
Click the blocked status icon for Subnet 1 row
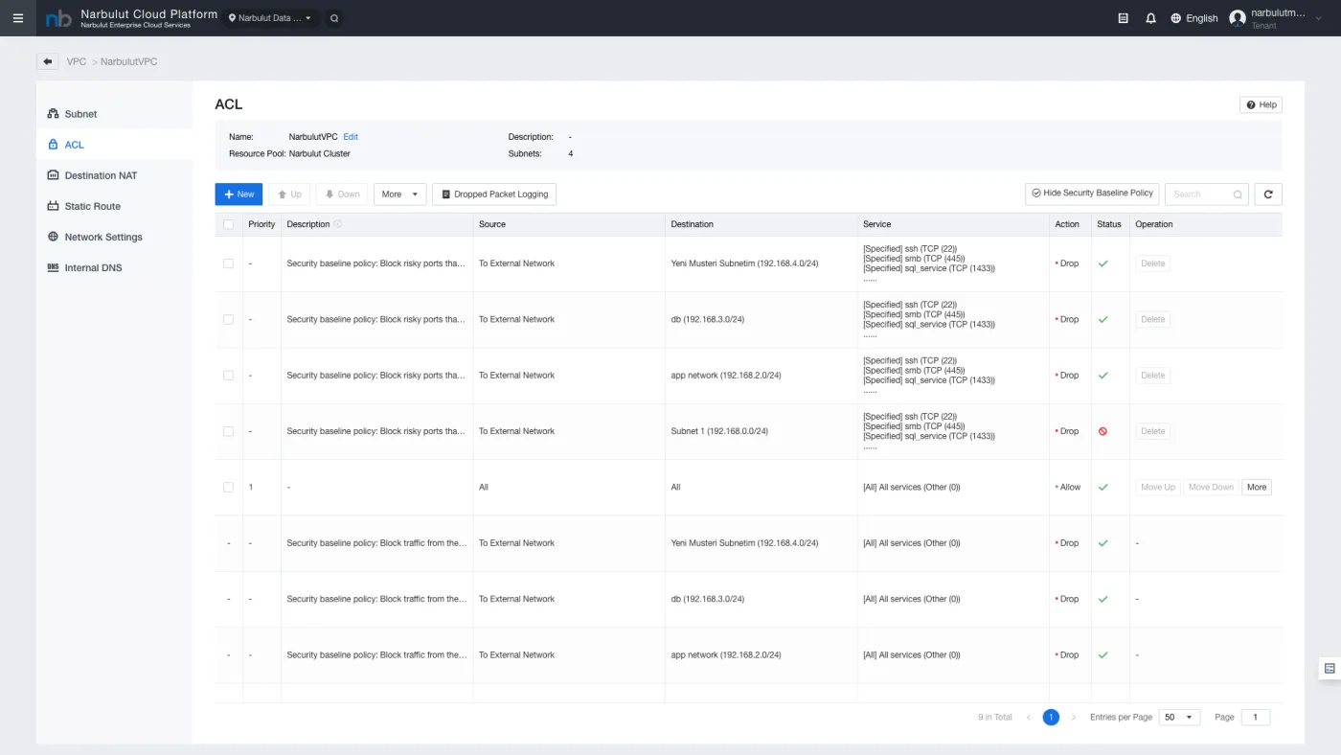pos(1102,431)
